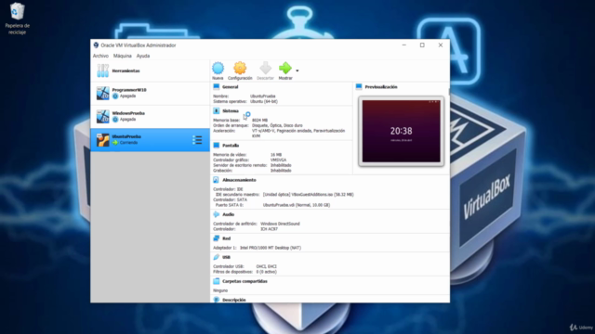Click the Previsualización header icon
Viewport: 595px width, 334px height.
(359, 86)
